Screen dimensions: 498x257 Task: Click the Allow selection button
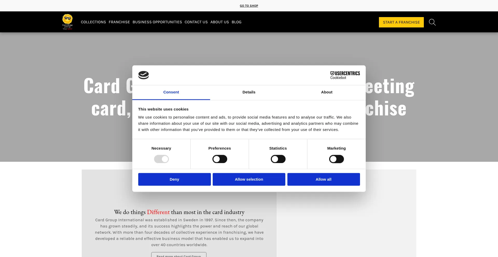[x=249, y=179]
